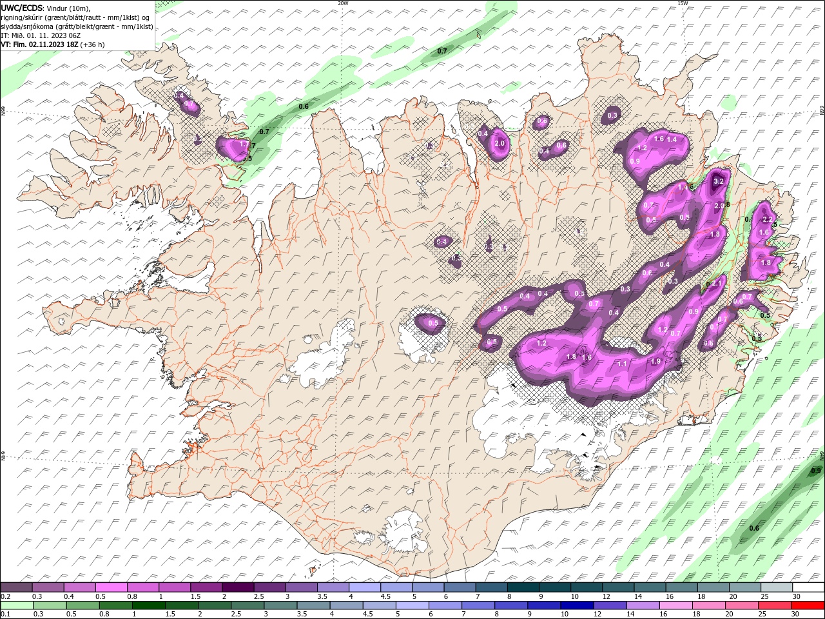Pick the green-row swatch starting at 0.5
This screenshot has height=619, width=825.
point(82,605)
